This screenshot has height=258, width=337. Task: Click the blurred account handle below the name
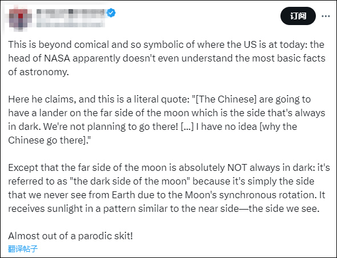(71, 23)
